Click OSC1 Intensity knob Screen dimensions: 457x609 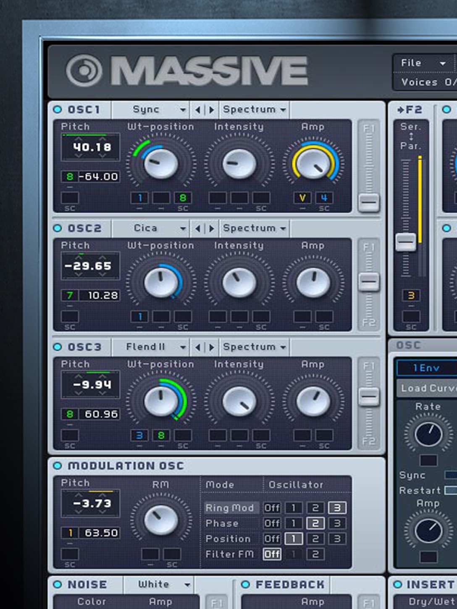(x=239, y=163)
